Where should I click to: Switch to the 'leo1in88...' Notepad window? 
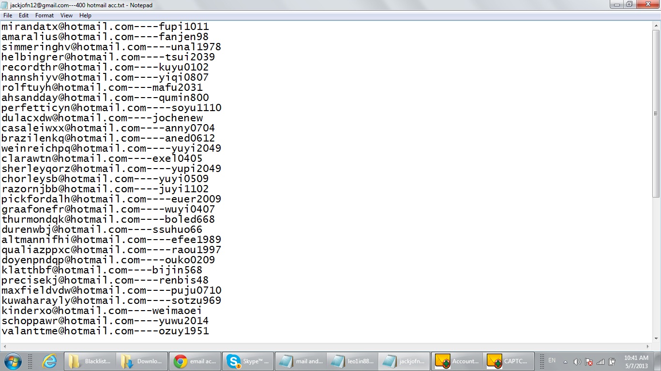point(353,361)
